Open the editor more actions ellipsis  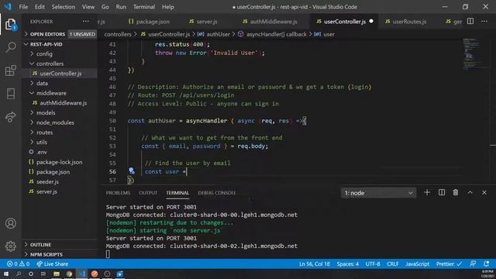(484, 22)
